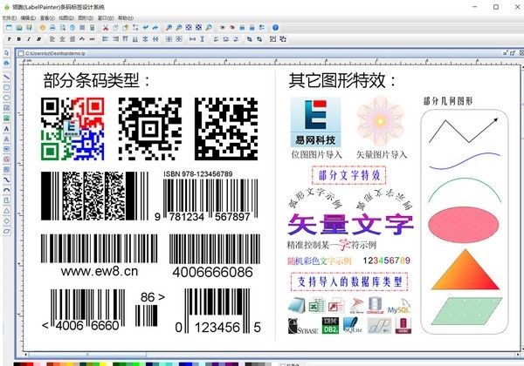Image resolution: width=524 pixels, height=366 pixels.
Task: Select the pink vector flower image
Action: coord(380,121)
